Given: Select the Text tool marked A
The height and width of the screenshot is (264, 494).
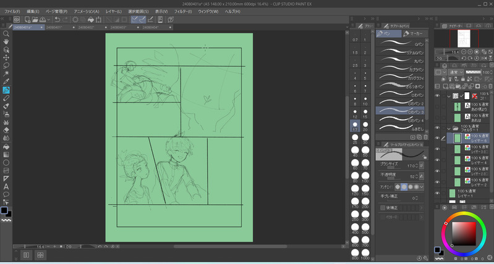Looking at the screenshot, I should point(6,186).
